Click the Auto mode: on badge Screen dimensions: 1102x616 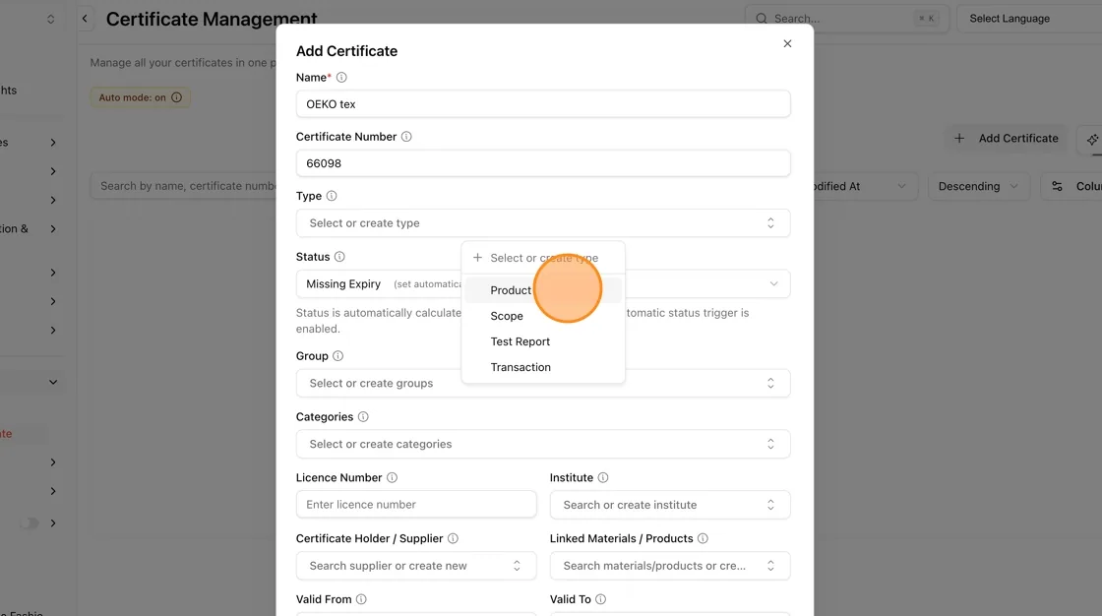[140, 97]
